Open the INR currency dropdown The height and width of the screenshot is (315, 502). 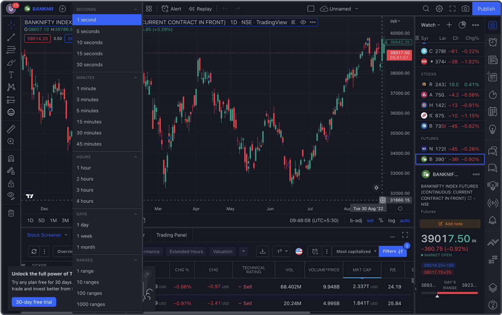395,21
